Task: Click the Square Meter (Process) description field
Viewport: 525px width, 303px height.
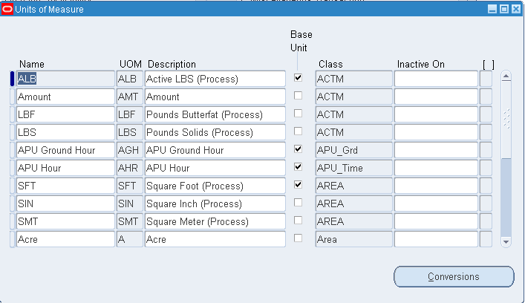Action: coord(215,221)
